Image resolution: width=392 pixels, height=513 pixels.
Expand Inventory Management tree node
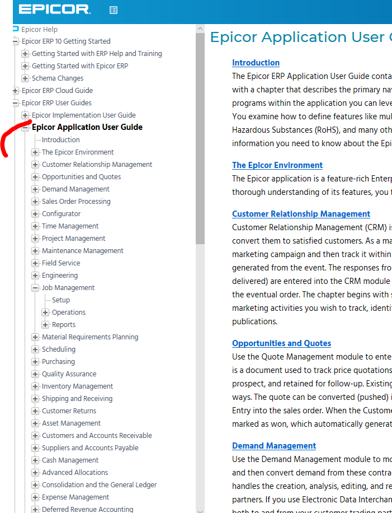(35, 386)
